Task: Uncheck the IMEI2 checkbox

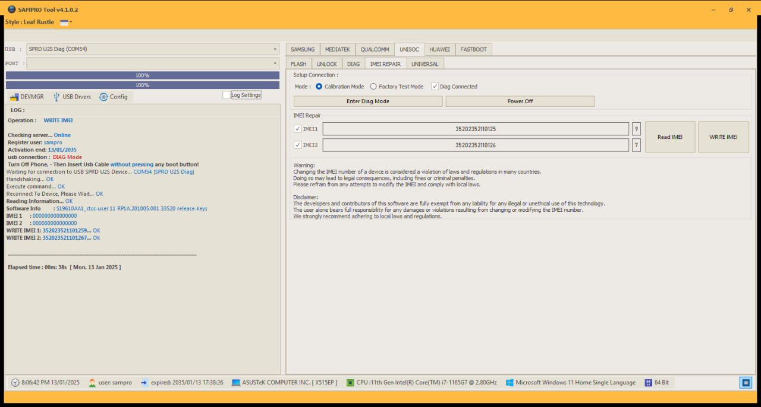Action: click(297, 145)
